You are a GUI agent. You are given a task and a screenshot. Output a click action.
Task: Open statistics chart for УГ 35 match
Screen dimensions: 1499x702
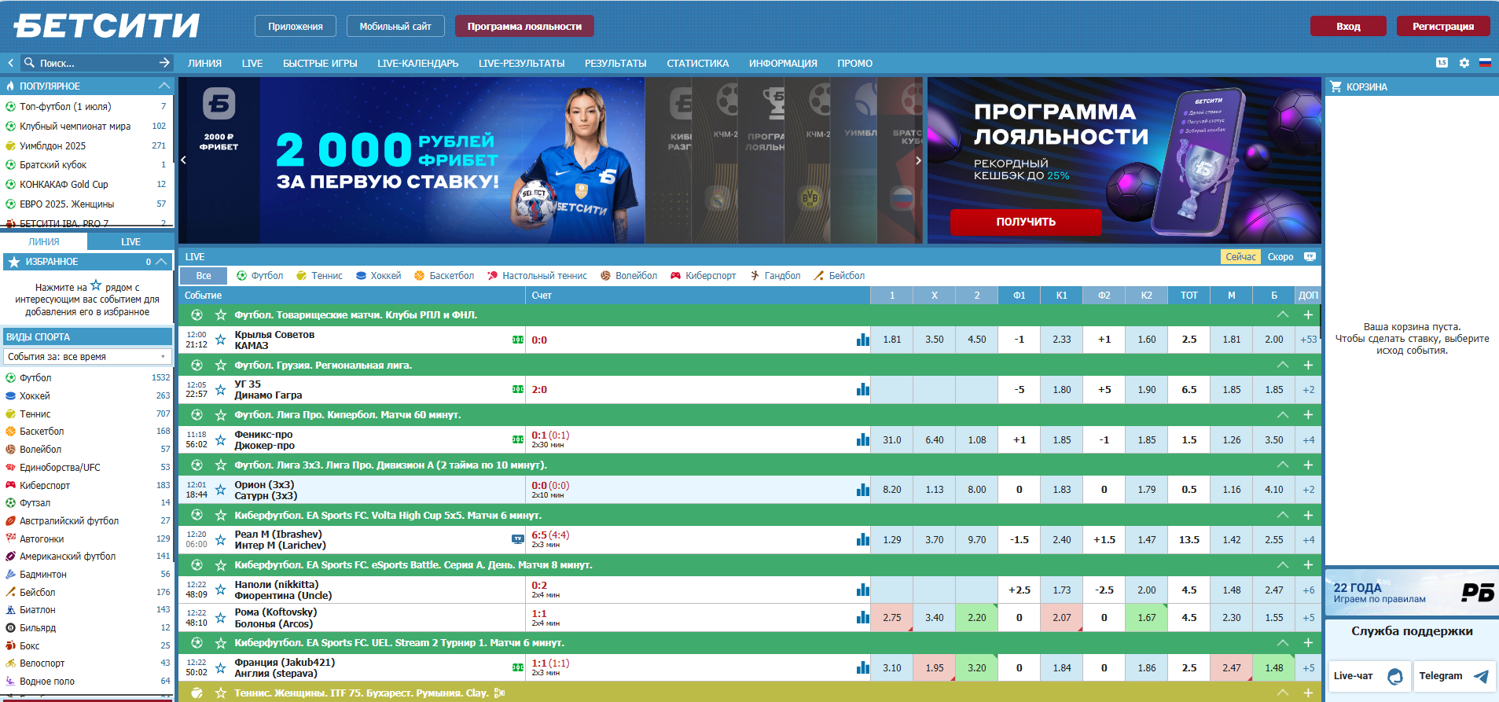pos(863,389)
